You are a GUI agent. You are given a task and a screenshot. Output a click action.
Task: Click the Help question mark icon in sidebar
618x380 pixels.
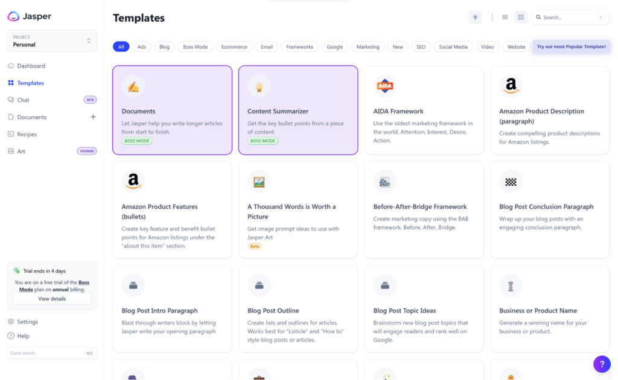click(x=11, y=336)
